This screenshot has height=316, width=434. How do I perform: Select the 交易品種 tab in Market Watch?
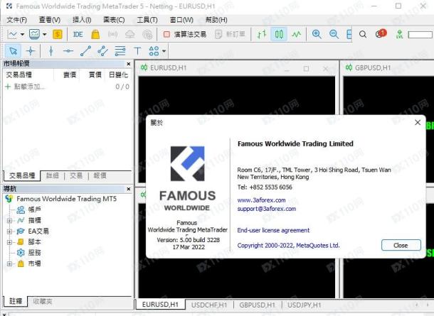point(22,175)
